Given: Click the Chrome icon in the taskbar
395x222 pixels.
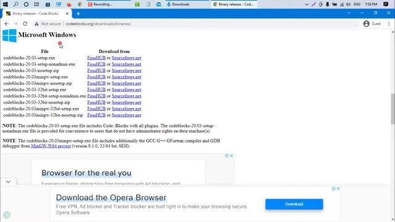Looking at the screenshot, I should click(80, 4).
